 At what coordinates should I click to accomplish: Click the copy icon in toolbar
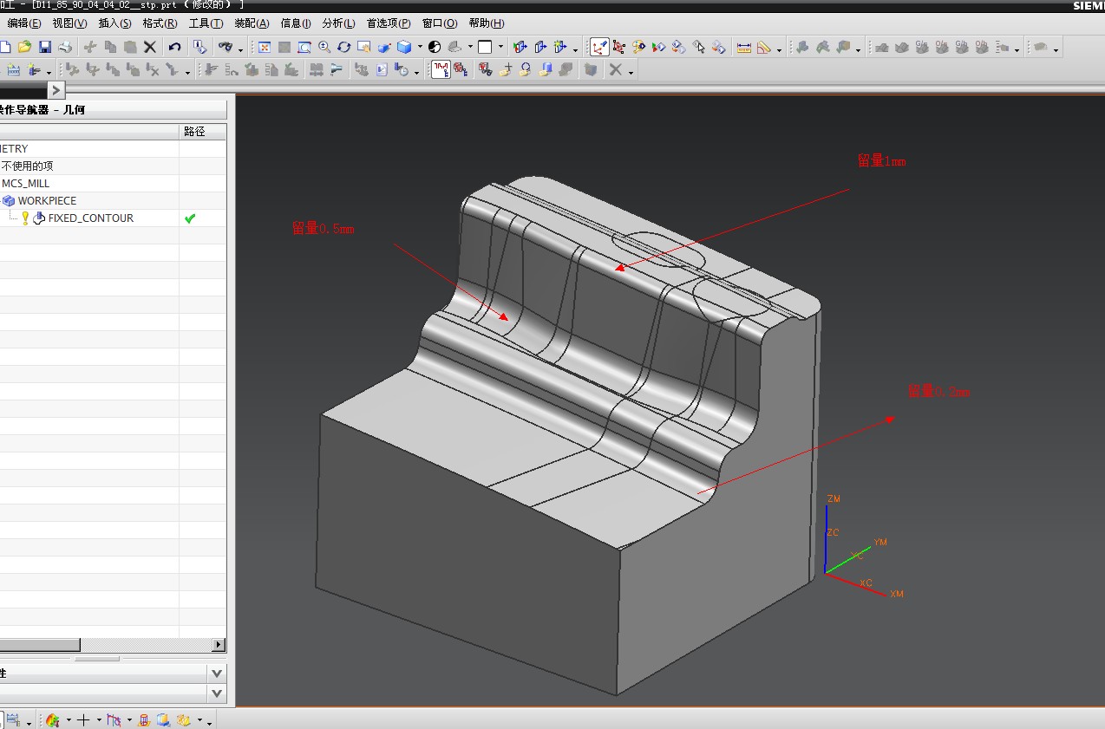coord(110,47)
